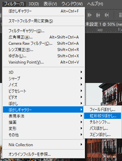Viewport: 122px width, 161px height.
Task: Expand the ビデオ submenu
Action: point(44,97)
